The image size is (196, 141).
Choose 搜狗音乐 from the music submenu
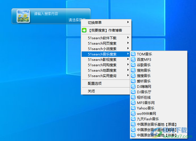[159, 70]
